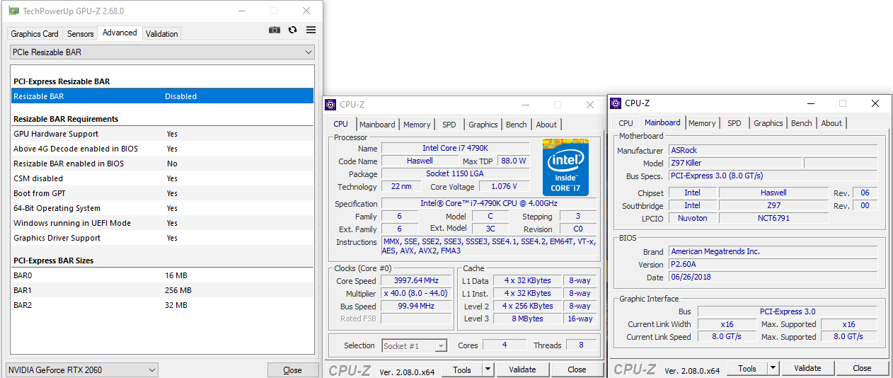Open the Graphics Card tab in GPU-Z
Screen dimensions: 893x378
(x=35, y=34)
